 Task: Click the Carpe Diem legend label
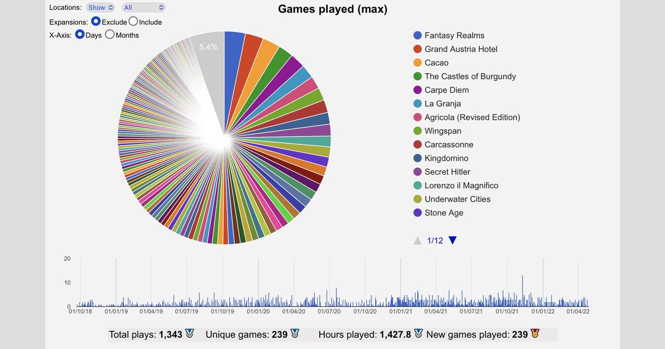pyautogui.click(x=447, y=90)
